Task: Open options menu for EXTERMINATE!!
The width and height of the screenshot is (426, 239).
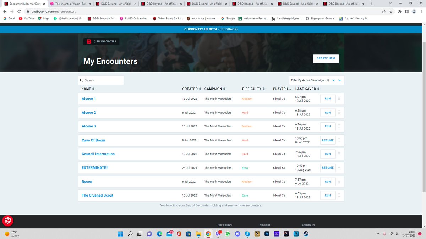Action: 339,168
